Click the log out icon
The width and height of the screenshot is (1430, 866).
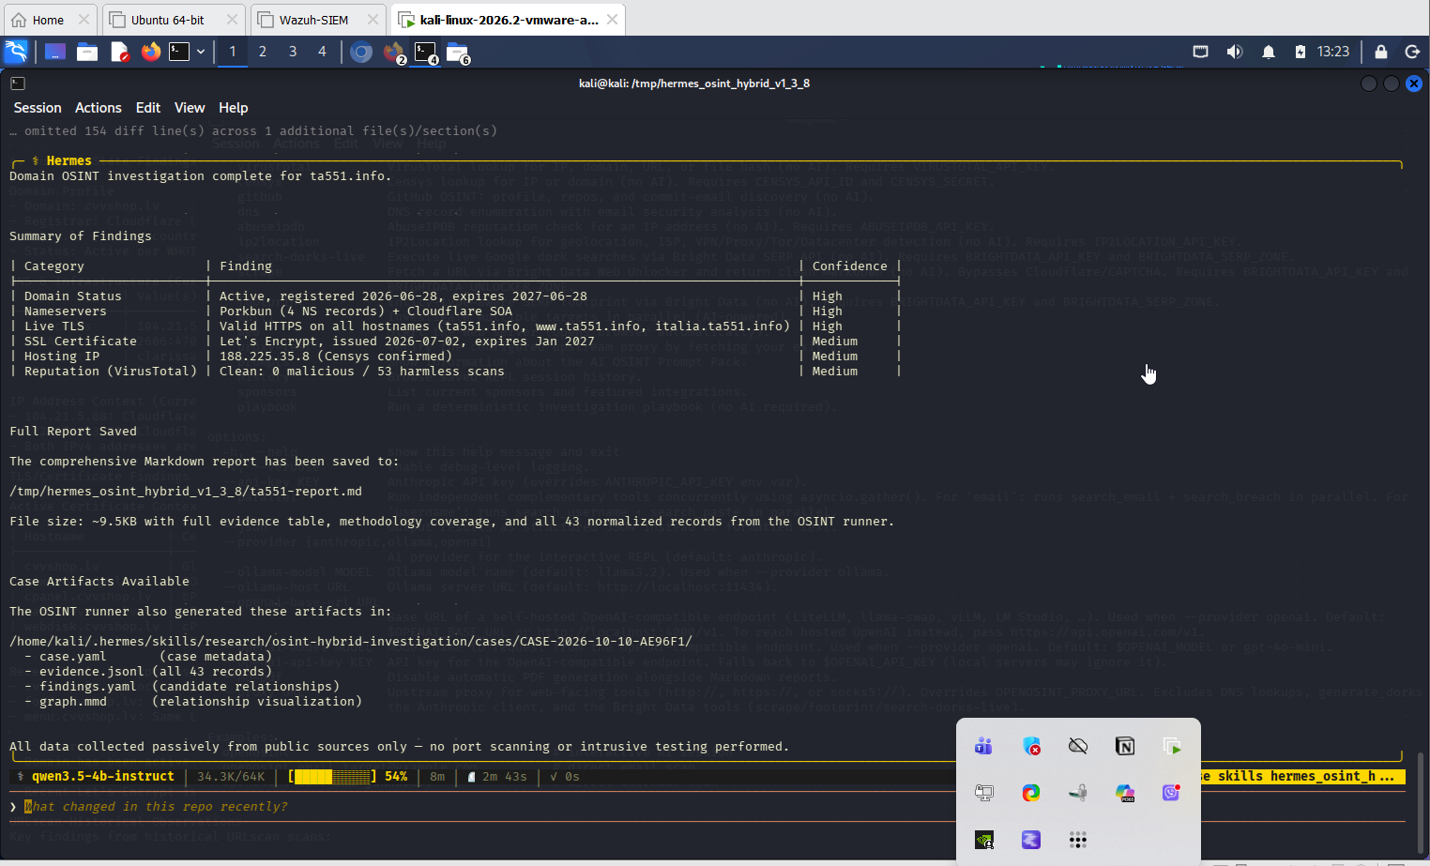point(1412,52)
